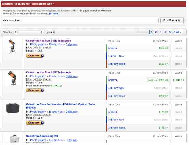Screen dimensions: 190x145
Task: Open Electronics category under Accessory Kit
Action: (x=56, y=140)
